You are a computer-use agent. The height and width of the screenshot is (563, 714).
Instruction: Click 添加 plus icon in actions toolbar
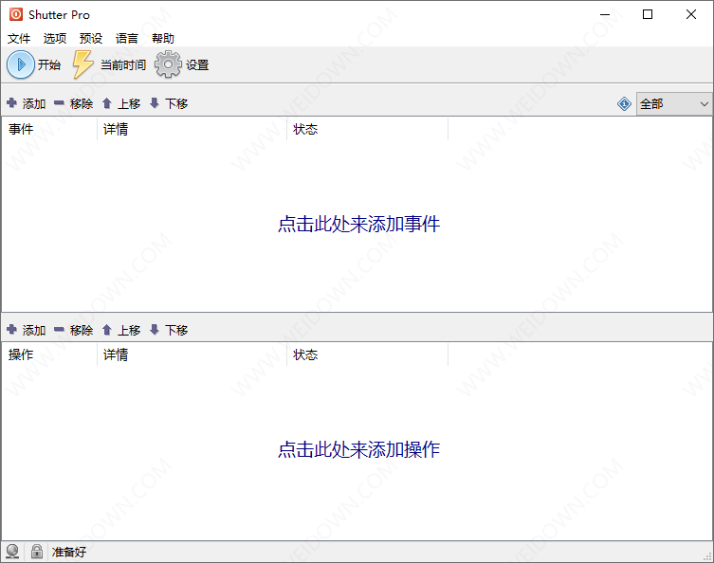[12, 330]
